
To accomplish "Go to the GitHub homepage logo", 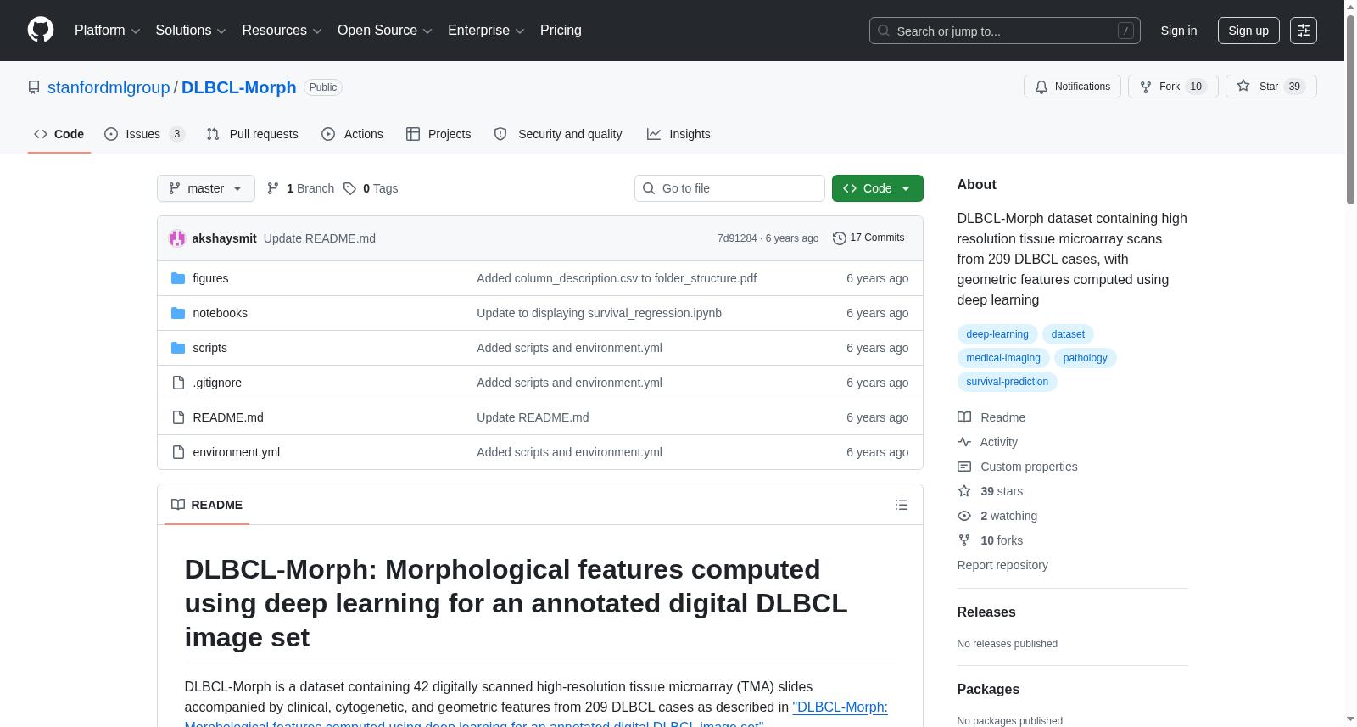I will click(x=41, y=31).
